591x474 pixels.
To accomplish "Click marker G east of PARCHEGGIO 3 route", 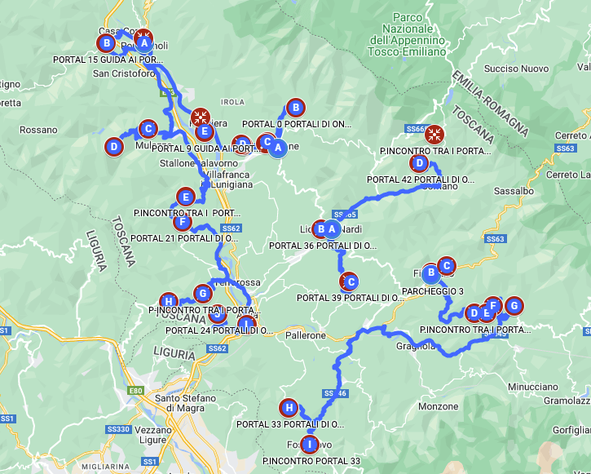I will (514, 306).
